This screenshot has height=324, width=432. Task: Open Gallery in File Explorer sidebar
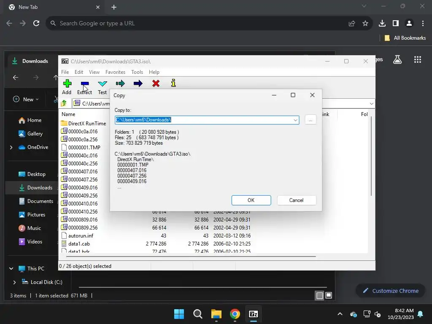tap(30, 134)
